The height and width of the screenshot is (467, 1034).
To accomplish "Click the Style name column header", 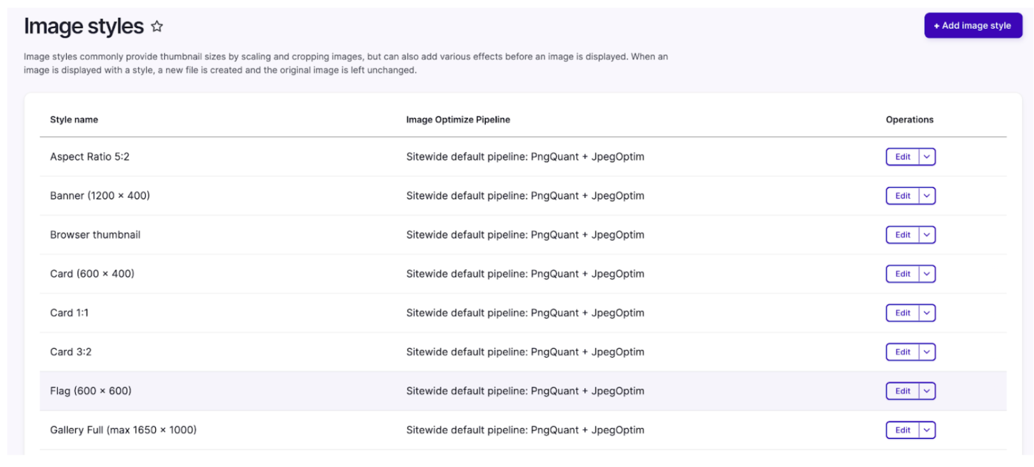I will point(74,120).
